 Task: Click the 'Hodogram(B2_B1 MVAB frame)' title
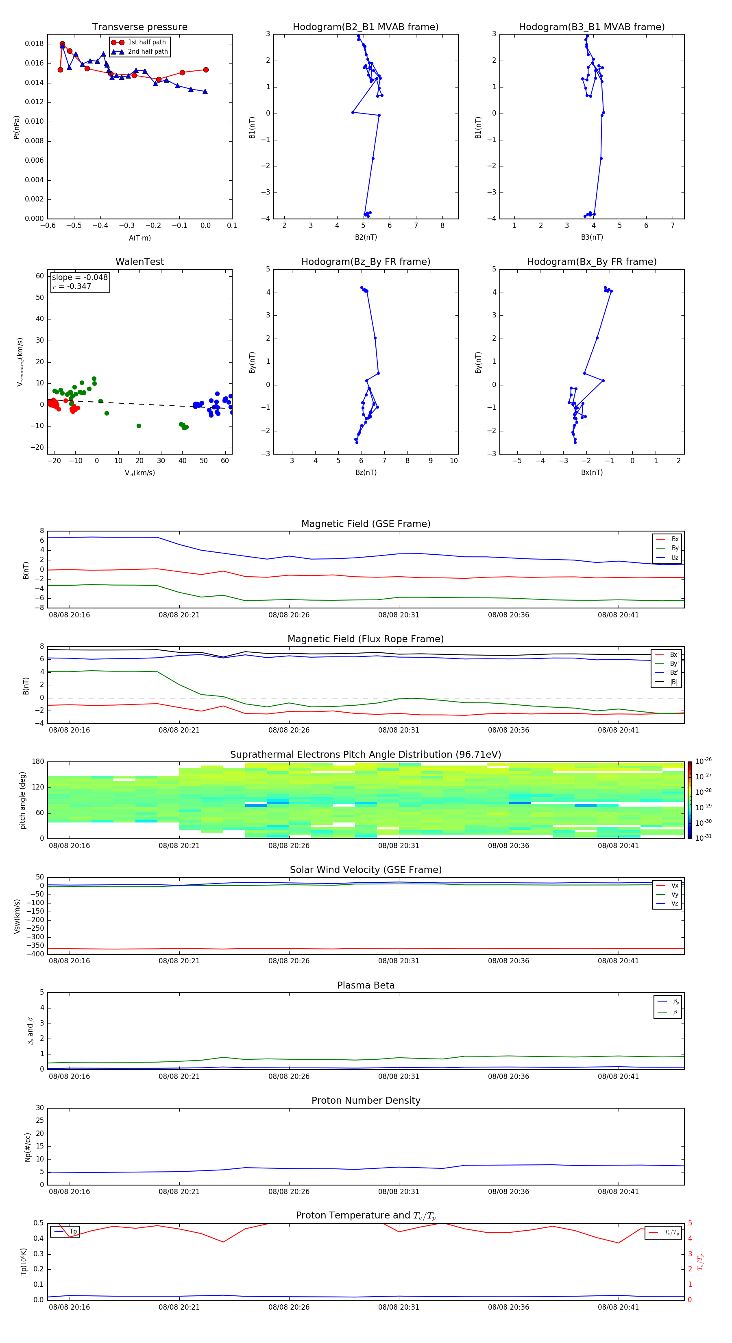[x=366, y=27]
